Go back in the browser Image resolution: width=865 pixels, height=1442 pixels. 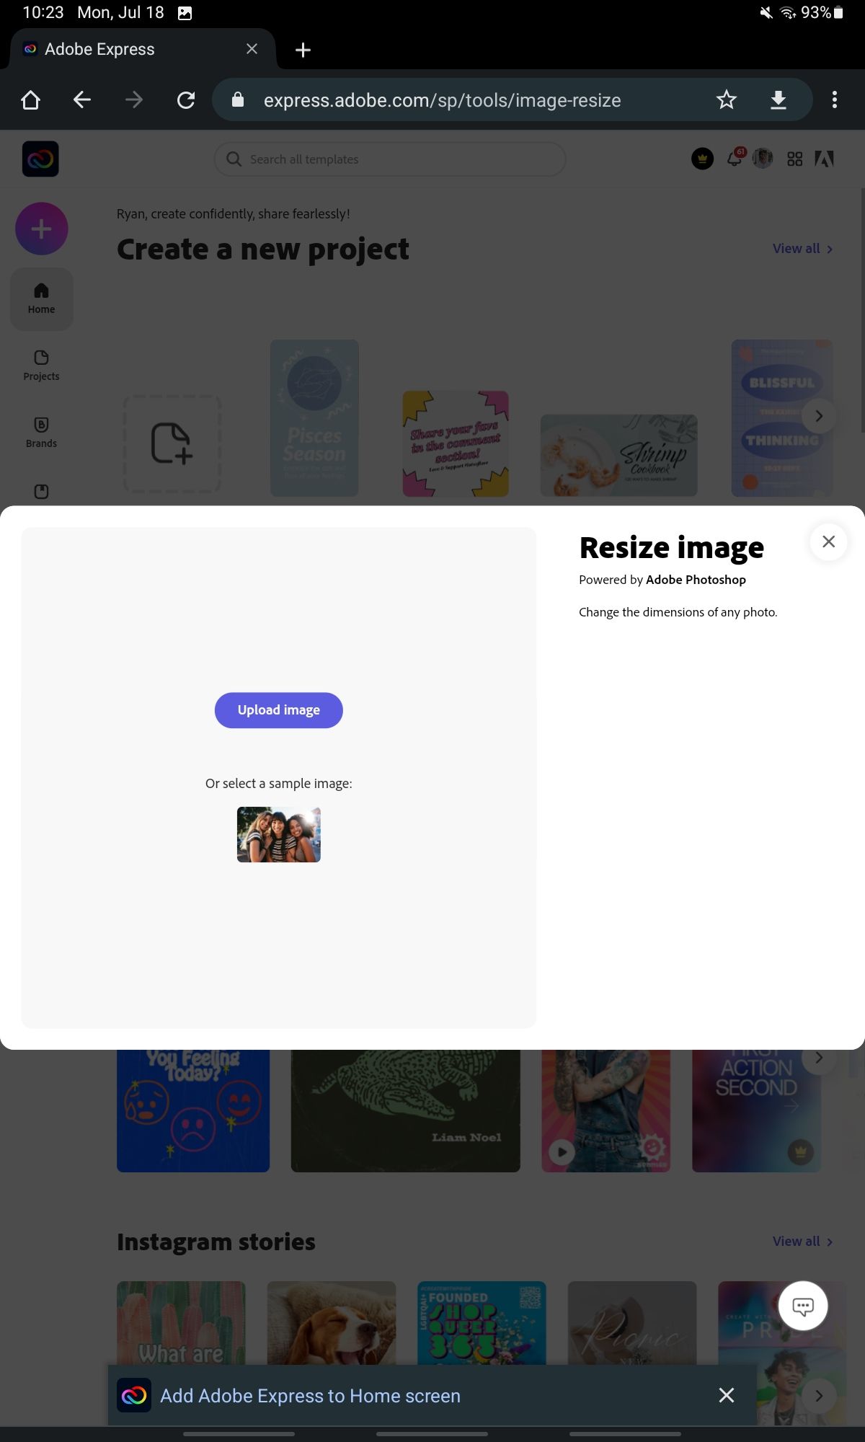tap(82, 100)
